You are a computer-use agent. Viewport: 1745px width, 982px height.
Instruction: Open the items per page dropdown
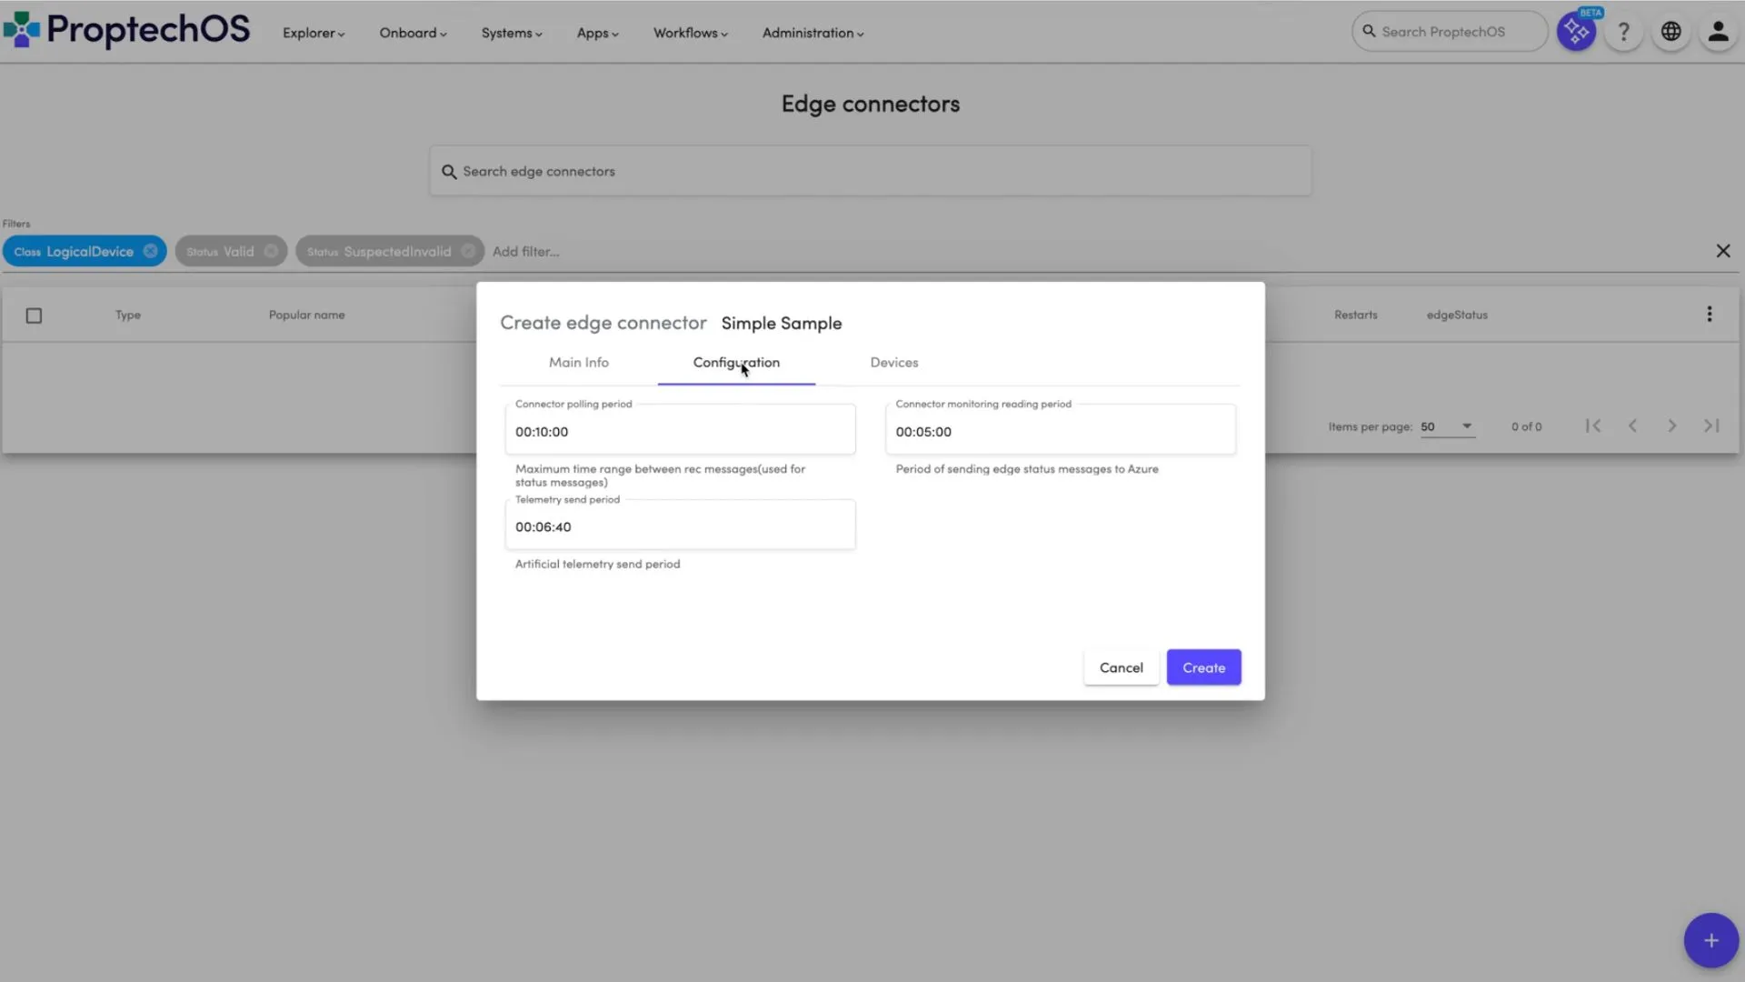click(x=1447, y=426)
